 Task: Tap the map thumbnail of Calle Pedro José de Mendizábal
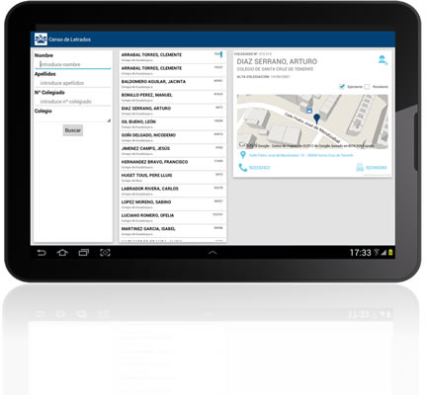tap(312, 121)
